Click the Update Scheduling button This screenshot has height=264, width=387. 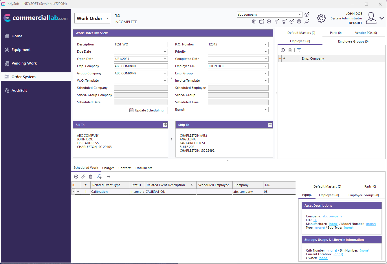click(146, 110)
